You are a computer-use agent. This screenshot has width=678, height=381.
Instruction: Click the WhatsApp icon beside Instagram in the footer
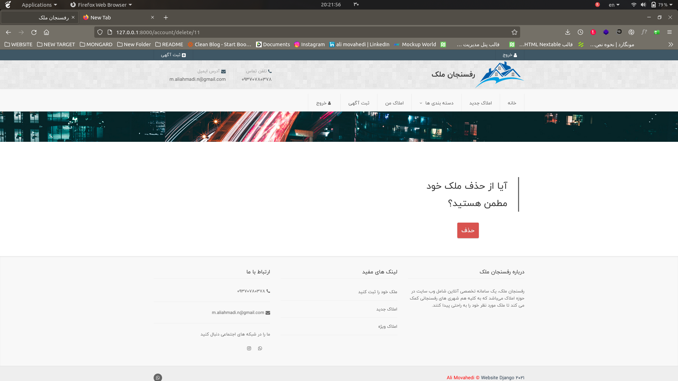(260, 349)
